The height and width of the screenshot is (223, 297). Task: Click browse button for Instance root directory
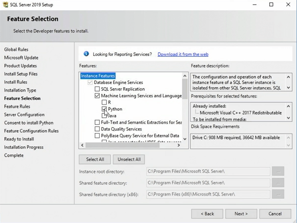[278, 171]
